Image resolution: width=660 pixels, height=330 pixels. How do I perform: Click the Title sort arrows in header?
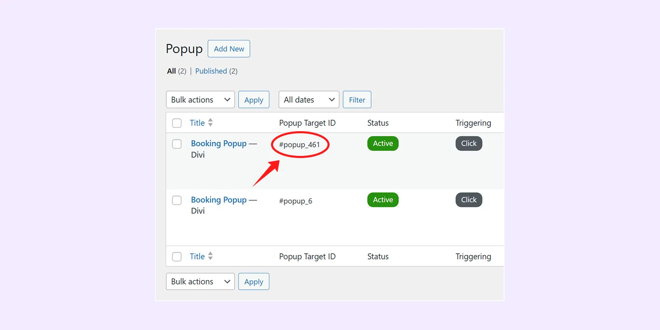tap(210, 123)
